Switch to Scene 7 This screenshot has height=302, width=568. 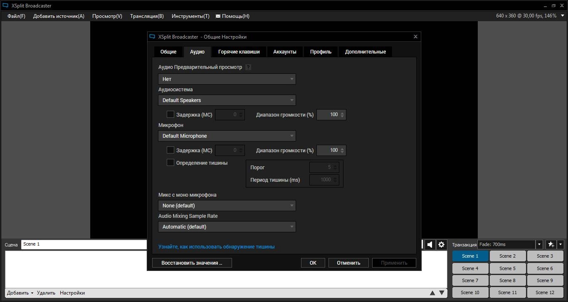[x=470, y=280]
